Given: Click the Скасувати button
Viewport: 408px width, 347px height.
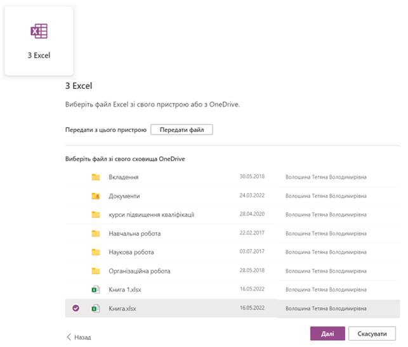Looking at the screenshot, I should (x=372, y=334).
